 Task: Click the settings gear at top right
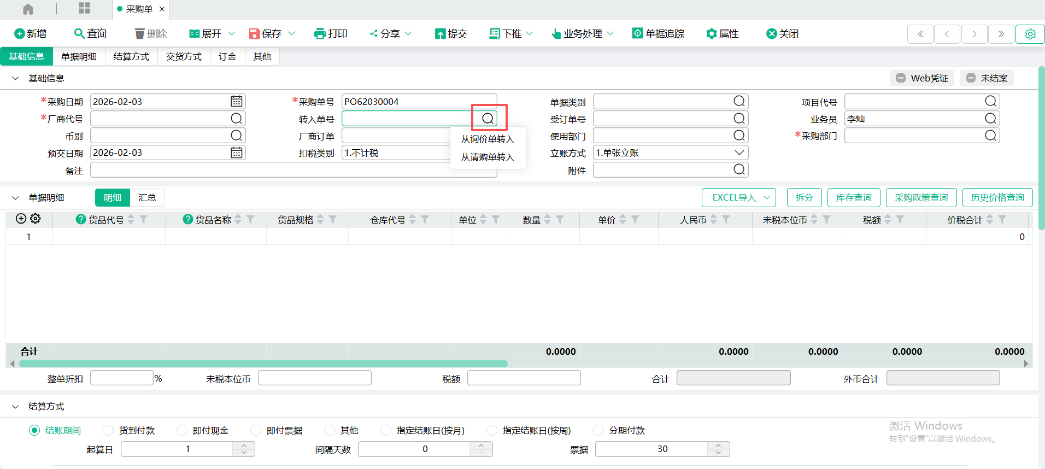coord(1030,34)
